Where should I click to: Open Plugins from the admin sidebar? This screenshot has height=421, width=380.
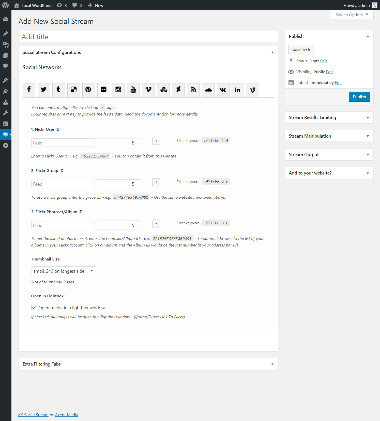6,91
